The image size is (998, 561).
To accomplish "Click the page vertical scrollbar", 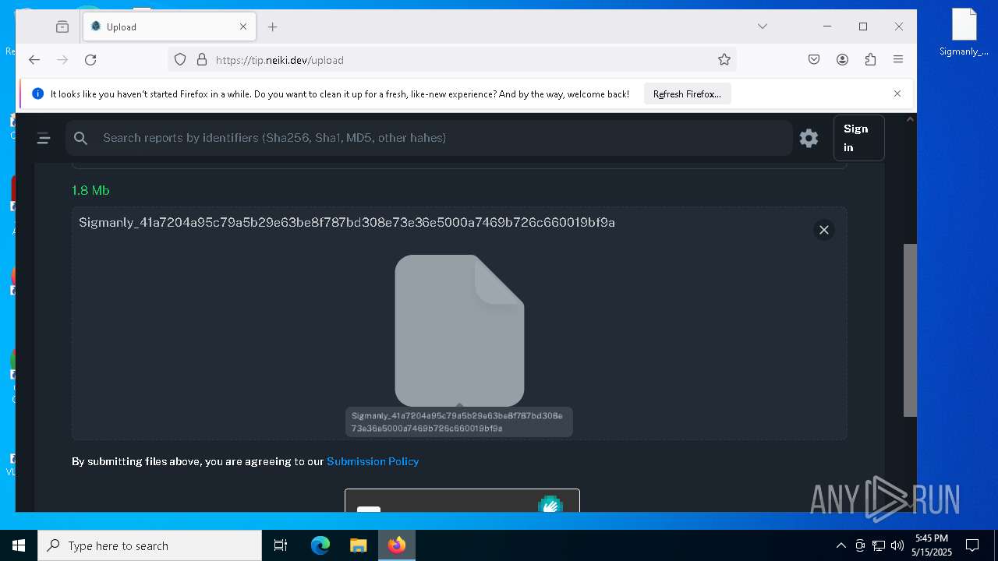I will click(910, 330).
